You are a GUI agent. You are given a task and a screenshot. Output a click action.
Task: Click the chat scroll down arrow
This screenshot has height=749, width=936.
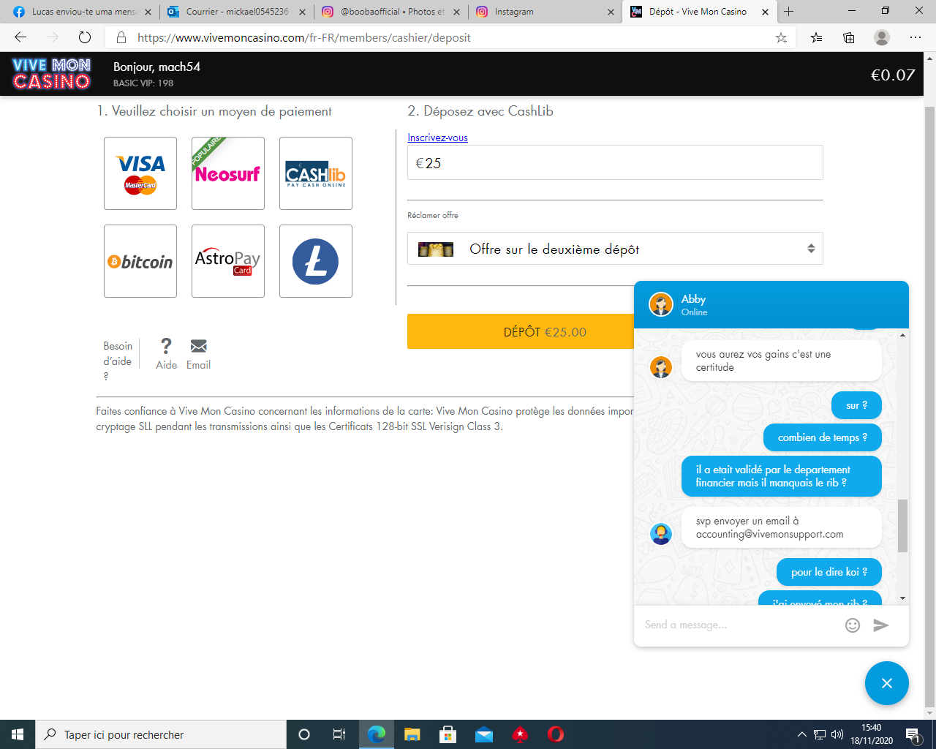(x=902, y=598)
